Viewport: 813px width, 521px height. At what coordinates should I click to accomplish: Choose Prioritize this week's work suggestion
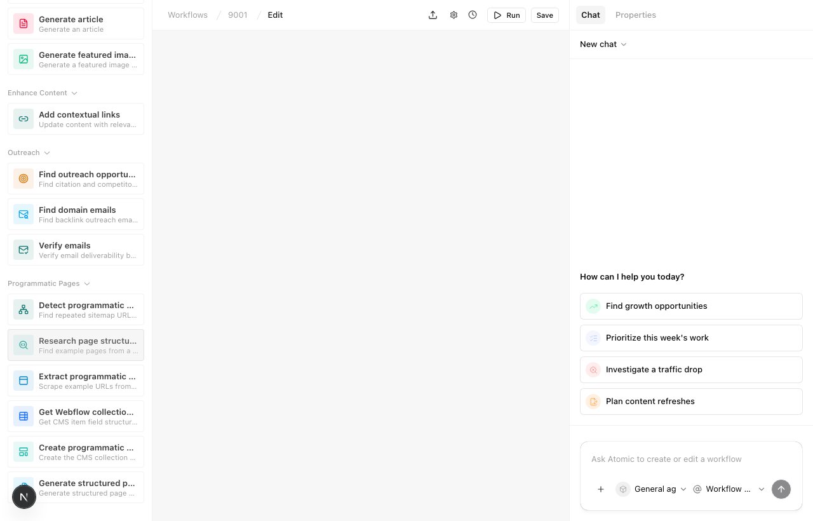click(691, 338)
